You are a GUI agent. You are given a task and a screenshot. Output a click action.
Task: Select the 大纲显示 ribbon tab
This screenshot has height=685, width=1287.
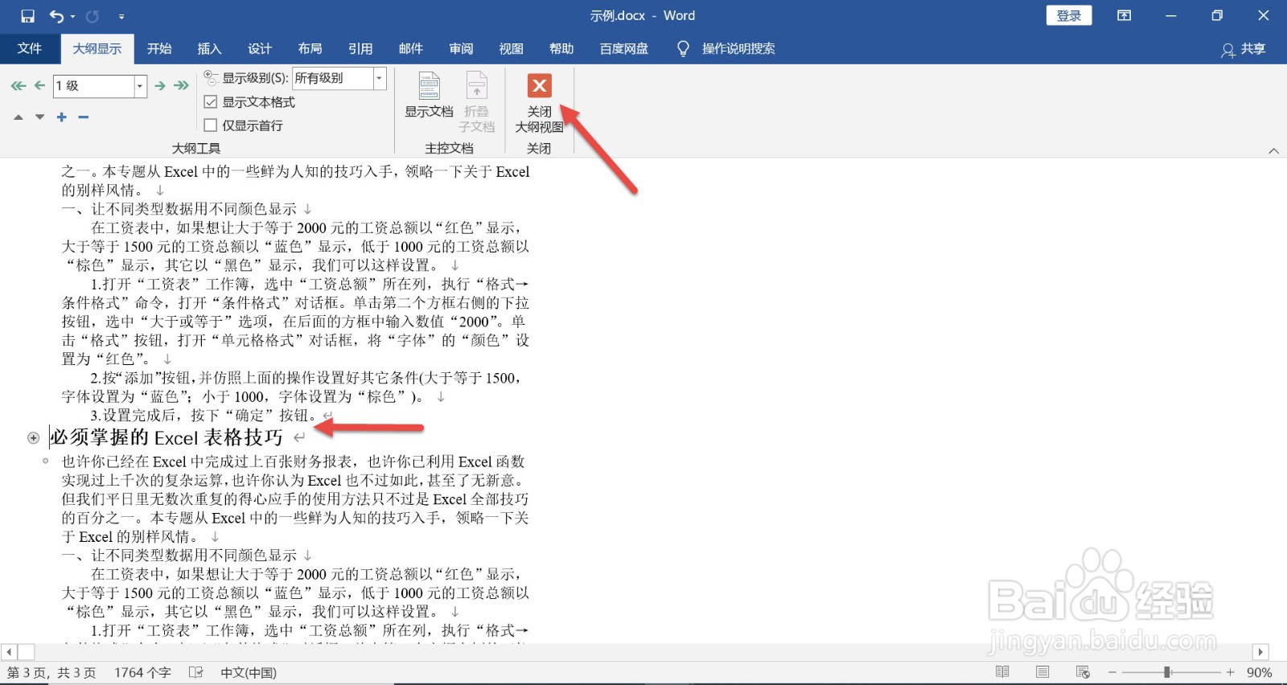[97, 48]
